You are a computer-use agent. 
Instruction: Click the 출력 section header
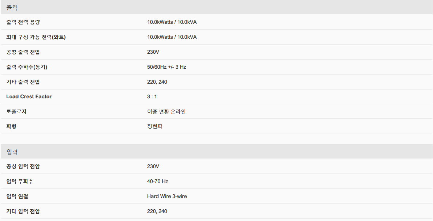(x=12, y=8)
